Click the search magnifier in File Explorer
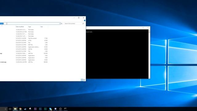Screen dimensions: 197x111 (x=83, y=23)
